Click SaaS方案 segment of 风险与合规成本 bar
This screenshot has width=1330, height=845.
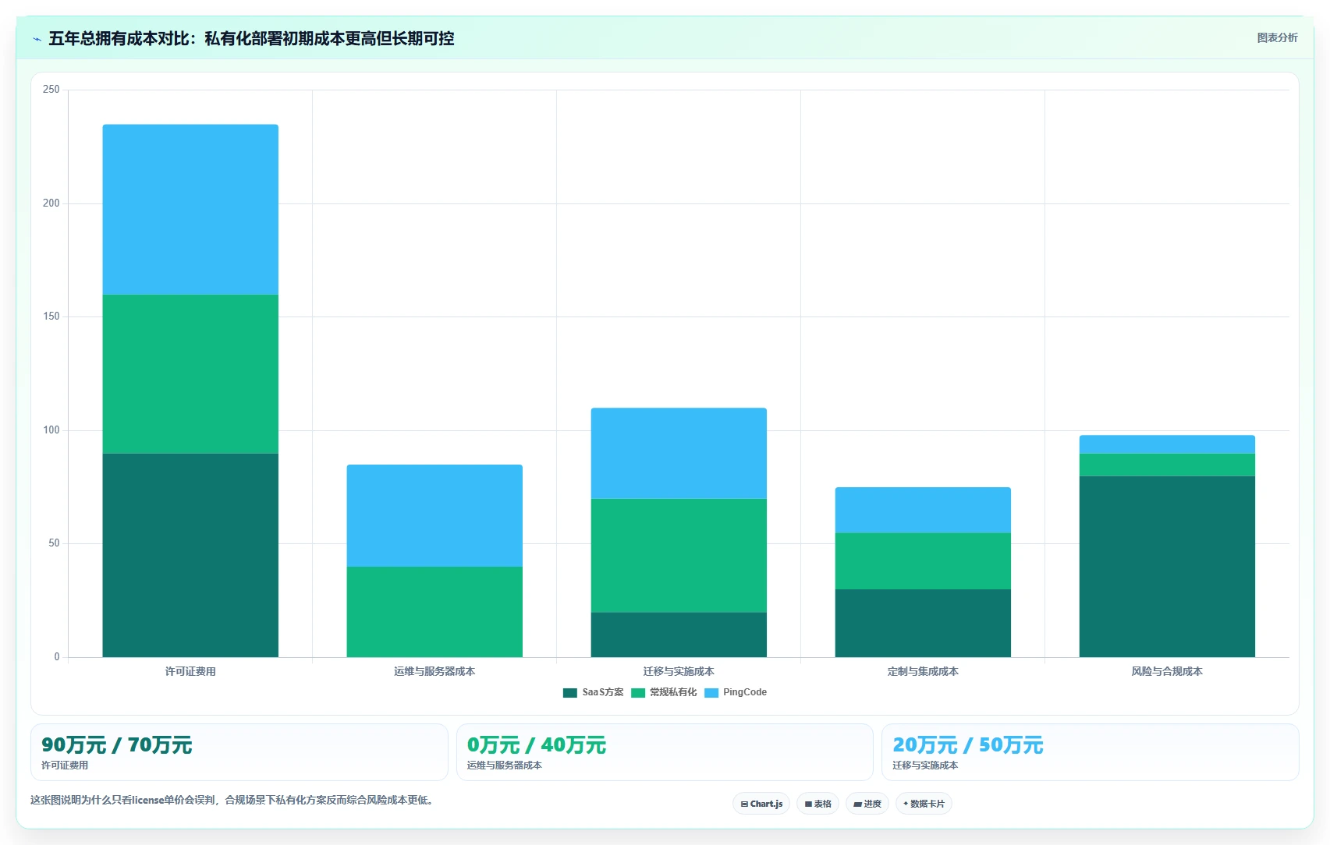[1167, 567]
